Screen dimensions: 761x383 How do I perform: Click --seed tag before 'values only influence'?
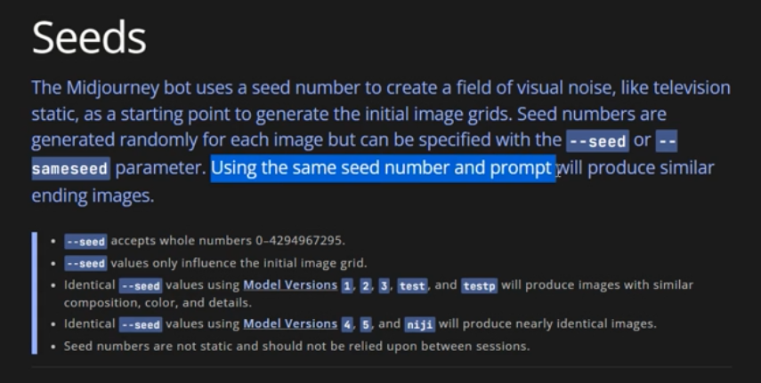click(x=86, y=263)
